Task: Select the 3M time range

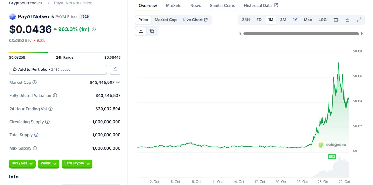Action: (283, 20)
